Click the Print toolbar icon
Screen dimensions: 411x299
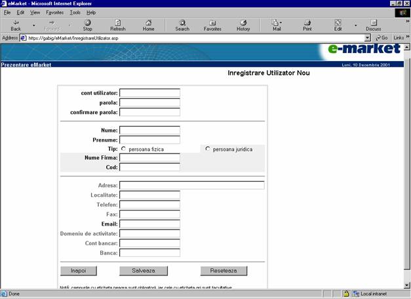coord(307,25)
